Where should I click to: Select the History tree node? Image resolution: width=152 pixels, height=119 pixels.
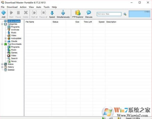pyautogui.click(x=11, y=67)
